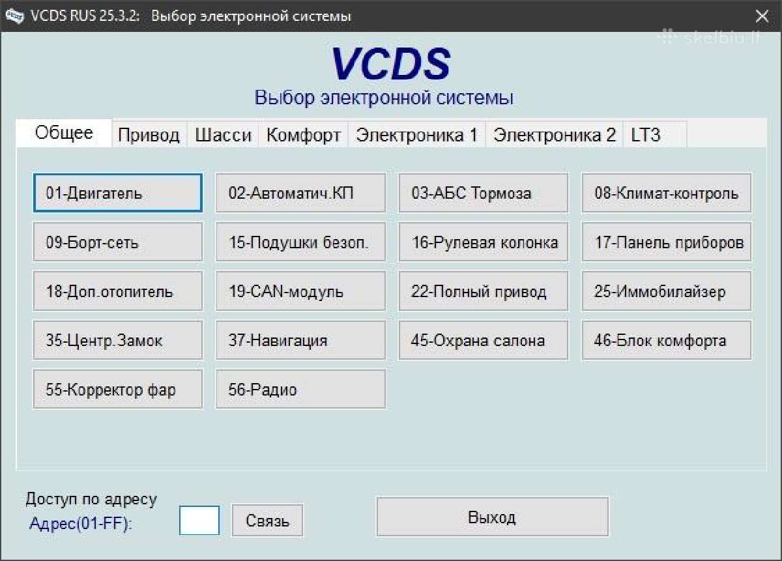Open the 01-Двигатель engine module
Image resolution: width=782 pixels, height=561 pixels.
[117, 193]
